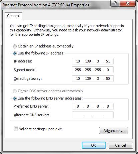Open Advanced settings
The width and height of the screenshot is (138, 154).
tap(114, 131)
